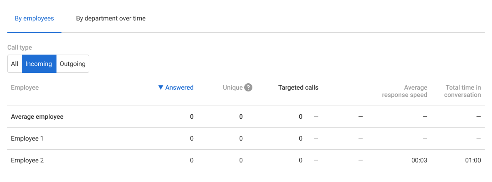Viewport: 492px width, 182px height.
Task: Open the Employee 1 row name
Action: [x=27, y=138]
